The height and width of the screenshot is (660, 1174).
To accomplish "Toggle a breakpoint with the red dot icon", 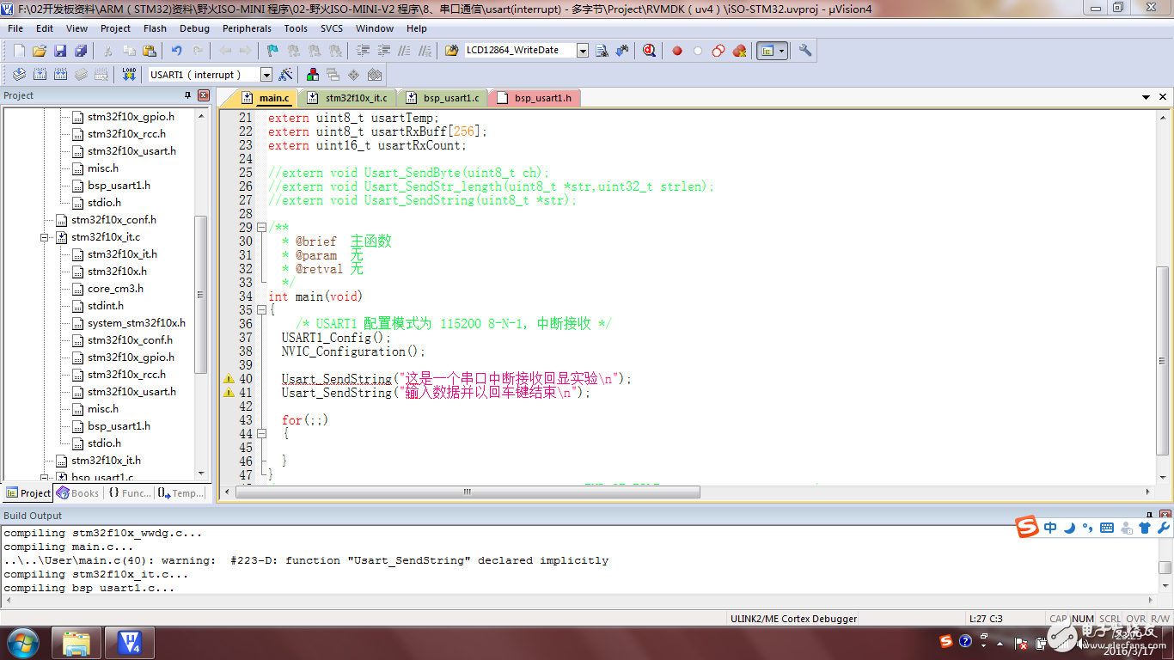I will click(677, 51).
